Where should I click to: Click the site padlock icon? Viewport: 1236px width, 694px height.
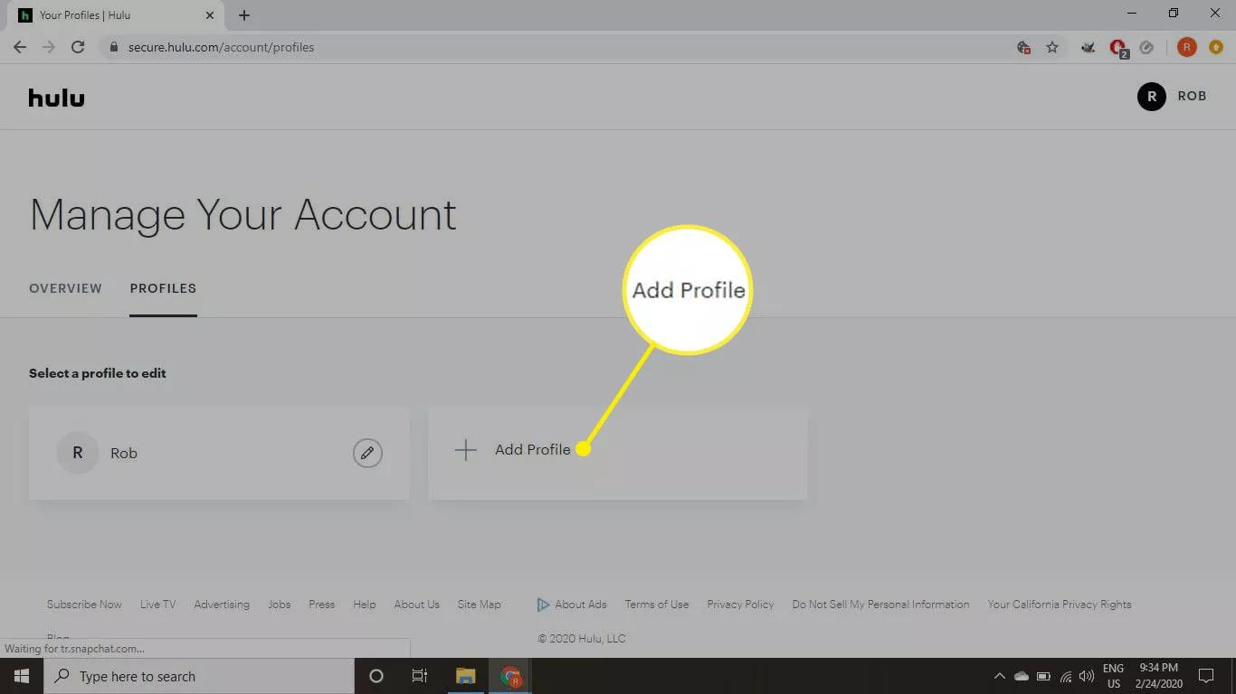(x=113, y=47)
